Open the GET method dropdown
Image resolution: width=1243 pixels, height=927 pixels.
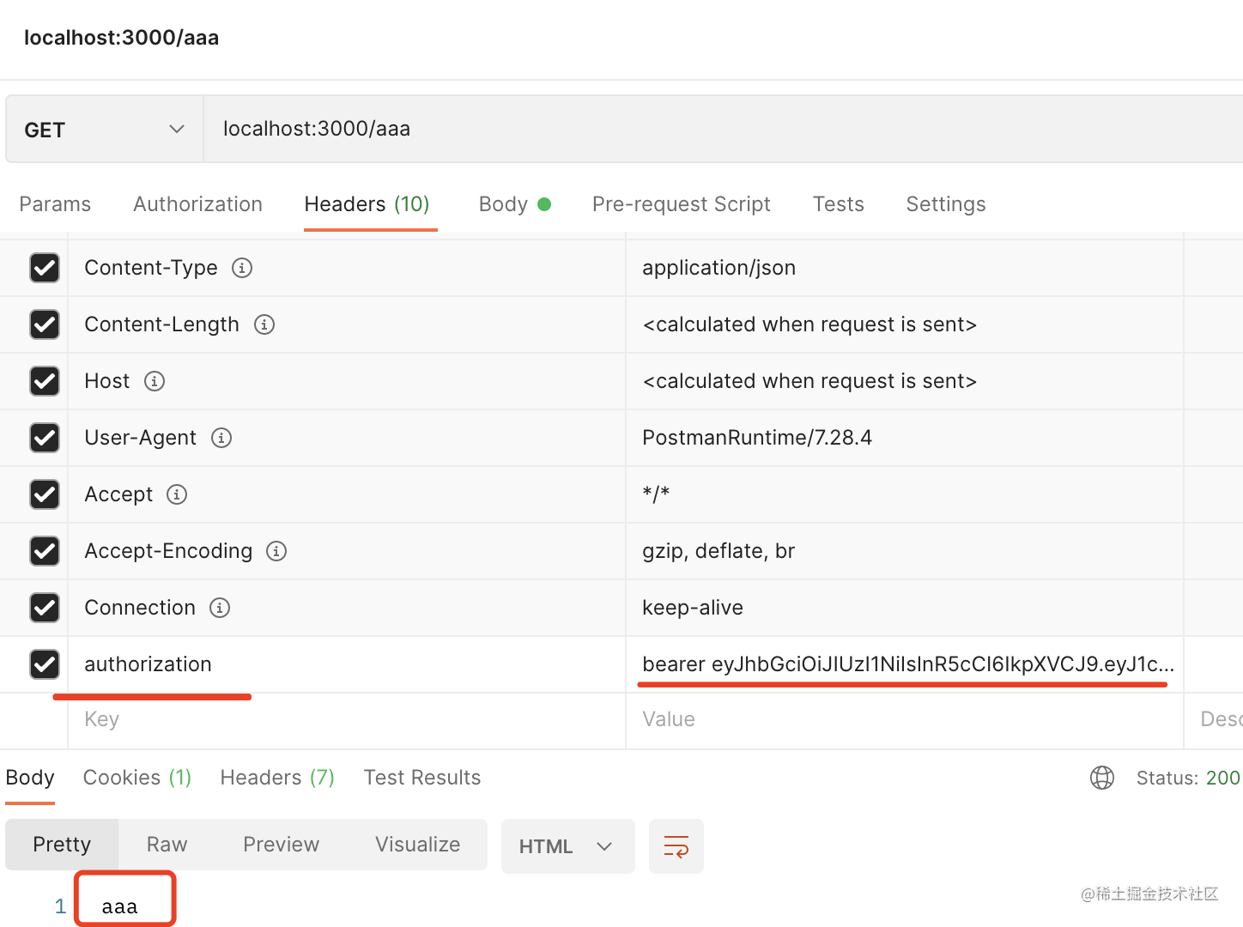[105, 130]
